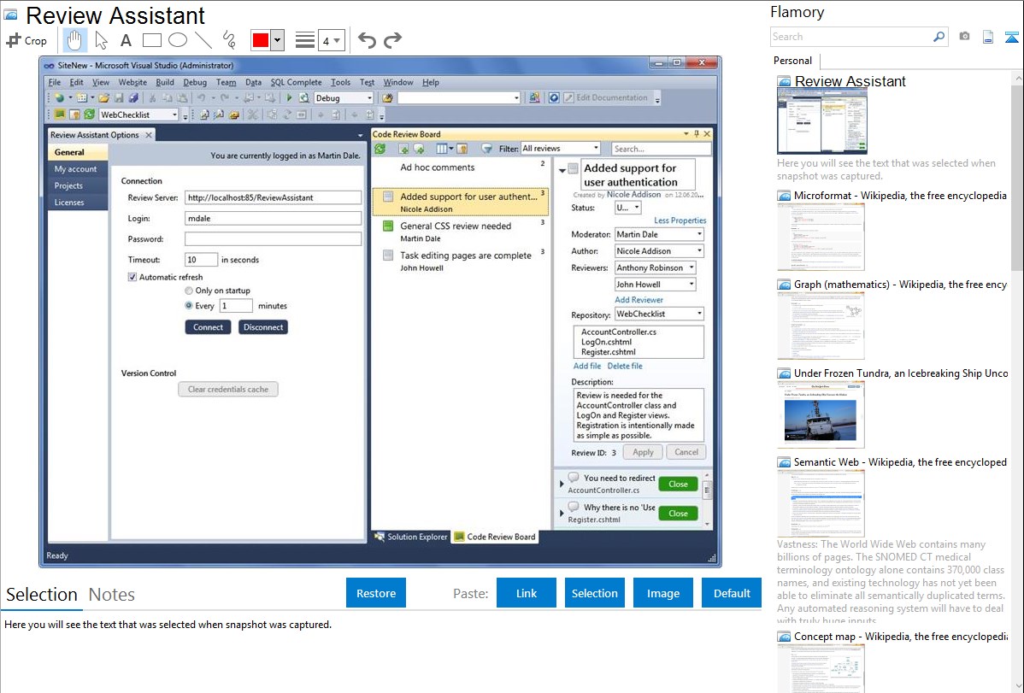The image size is (1024, 693).
Task: Open the Personal tab in Flamory panel
Action: 792,61
